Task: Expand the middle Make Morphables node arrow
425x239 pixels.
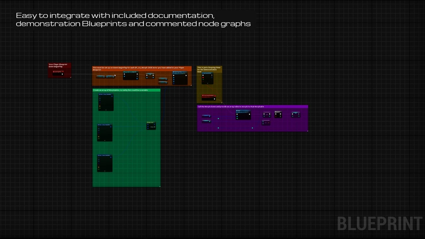Action: [x=105, y=140]
